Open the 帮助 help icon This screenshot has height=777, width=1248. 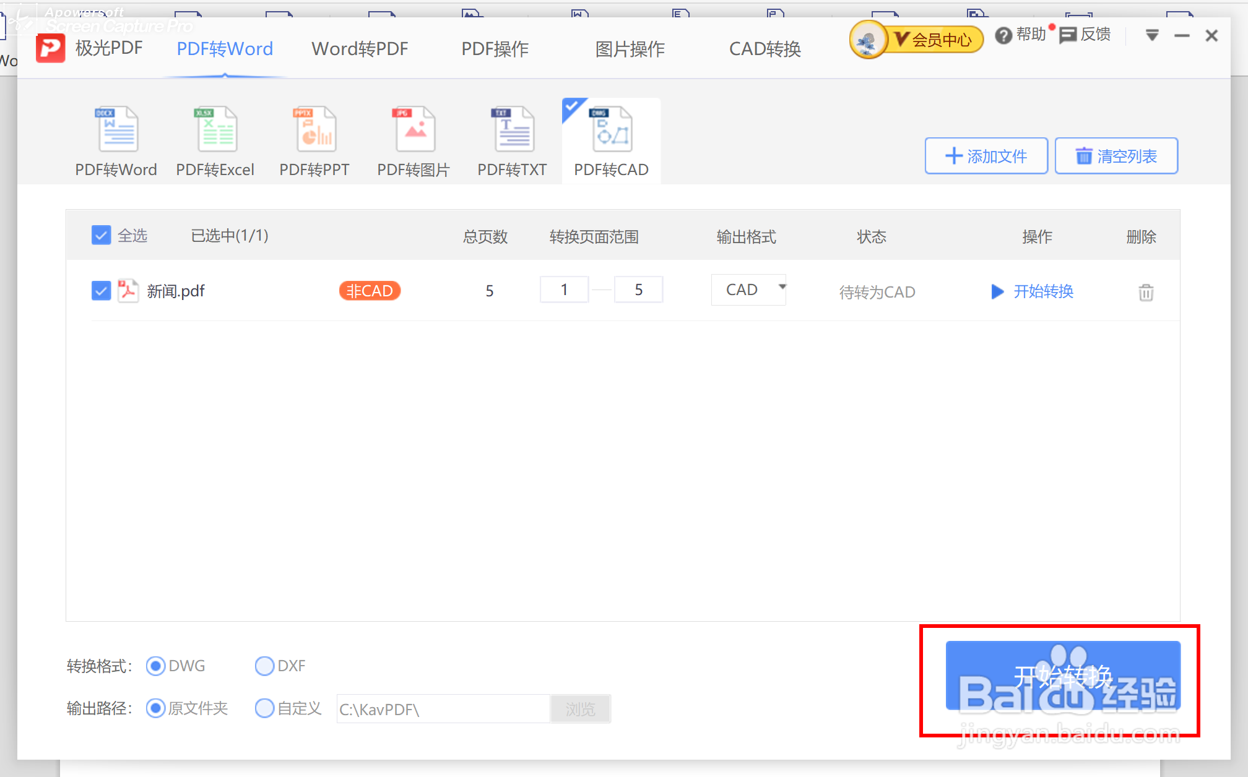(x=1003, y=36)
